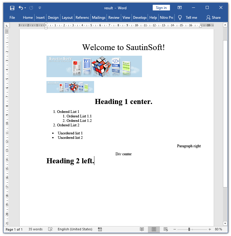Click the Tell me lightbulb icon
231x236 pixels.
pos(180,18)
